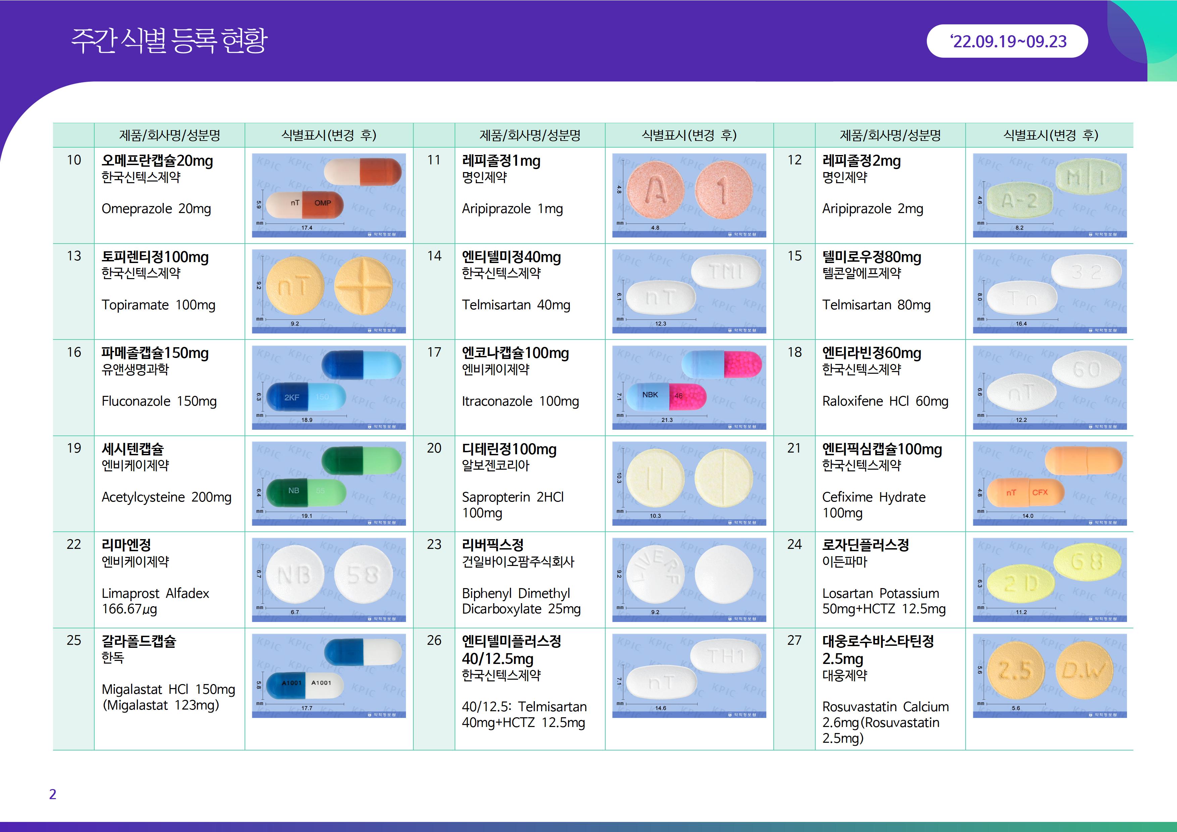Select the blue 2KF Fluconazole capsule image

coord(328,387)
